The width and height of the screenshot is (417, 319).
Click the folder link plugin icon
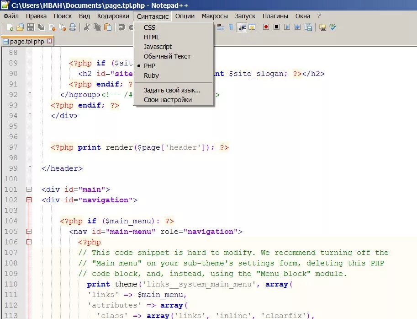[322, 27]
